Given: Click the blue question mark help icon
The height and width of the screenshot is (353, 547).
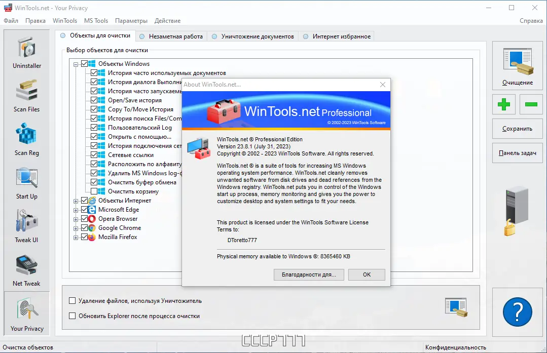Looking at the screenshot, I should coord(518,312).
